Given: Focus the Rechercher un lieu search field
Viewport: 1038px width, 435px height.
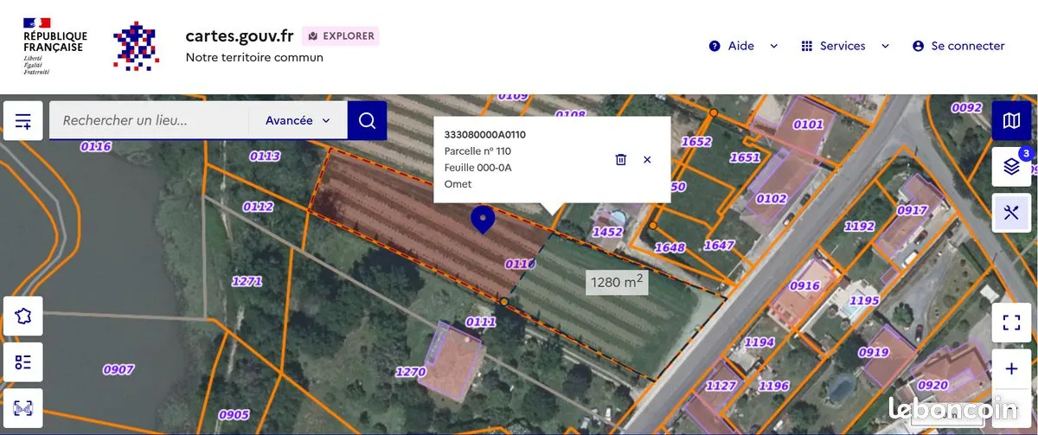Looking at the screenshot, I should coord(149,120).
